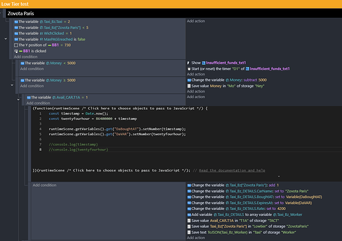Place cursor on code line "const timestamp = Date.now();"
Screen dimensions: 342x241
tap(78, 114)
